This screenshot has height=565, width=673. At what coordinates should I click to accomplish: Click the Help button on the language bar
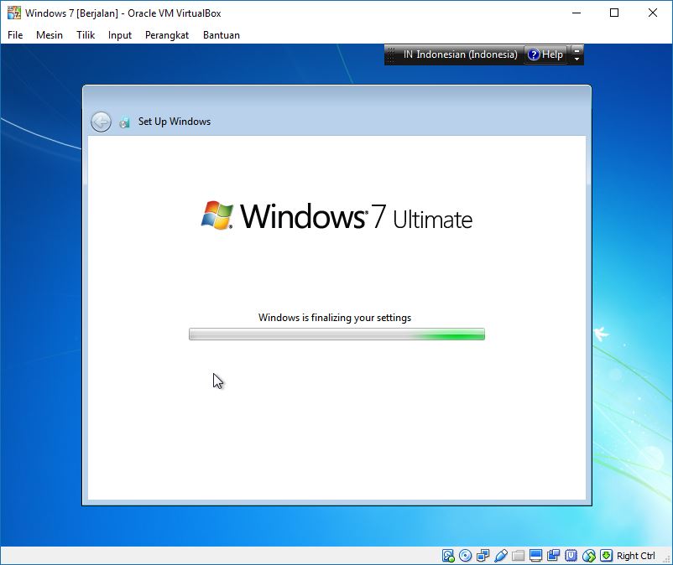click(x=548, y=54)
